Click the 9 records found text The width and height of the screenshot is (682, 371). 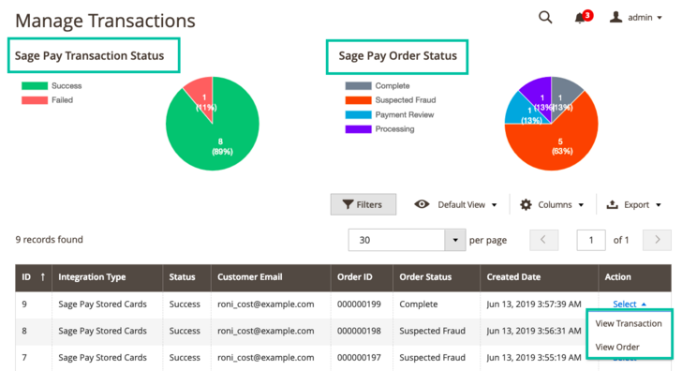(49, 240)
